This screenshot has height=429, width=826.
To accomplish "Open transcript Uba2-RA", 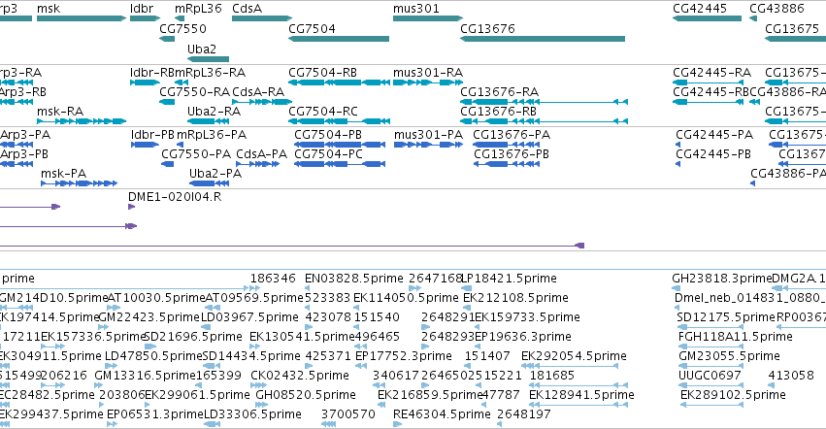I will point(208,121).
